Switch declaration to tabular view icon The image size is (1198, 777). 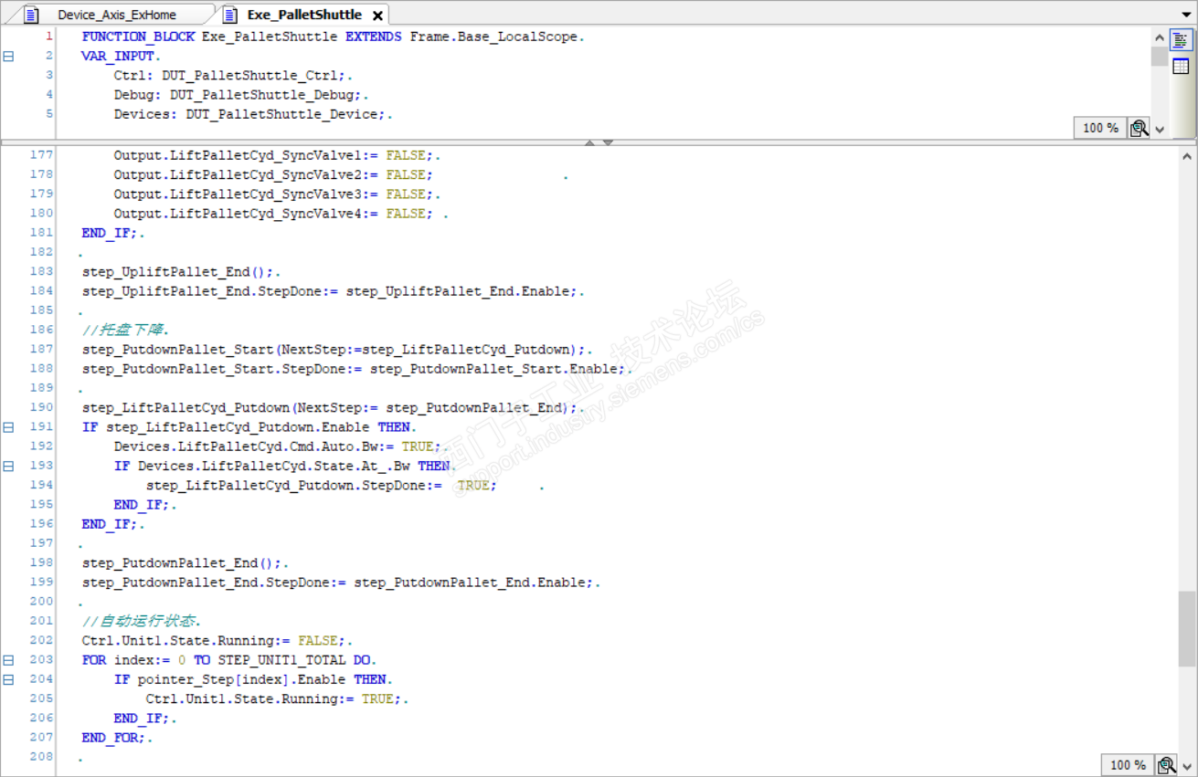coord(1181,66)
